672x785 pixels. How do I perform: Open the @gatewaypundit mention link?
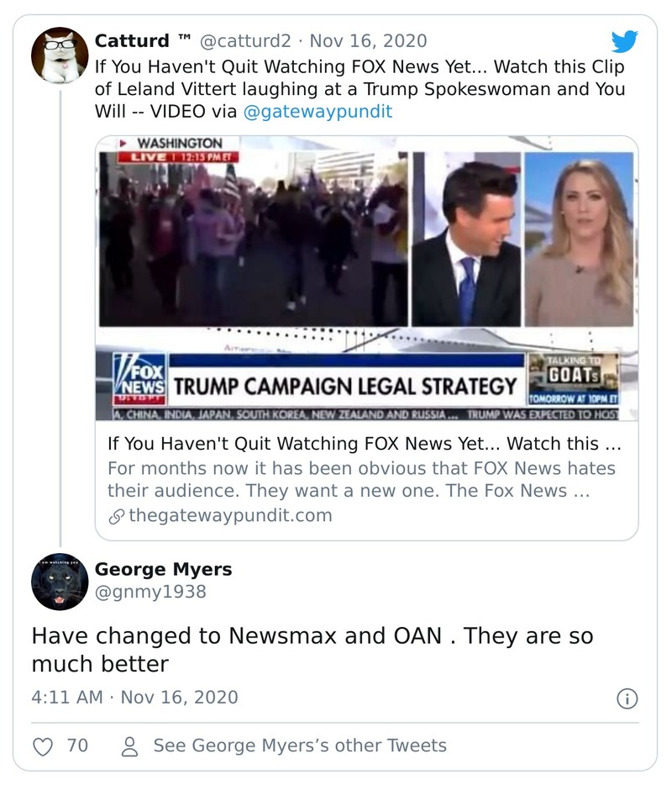pos(317,112)
